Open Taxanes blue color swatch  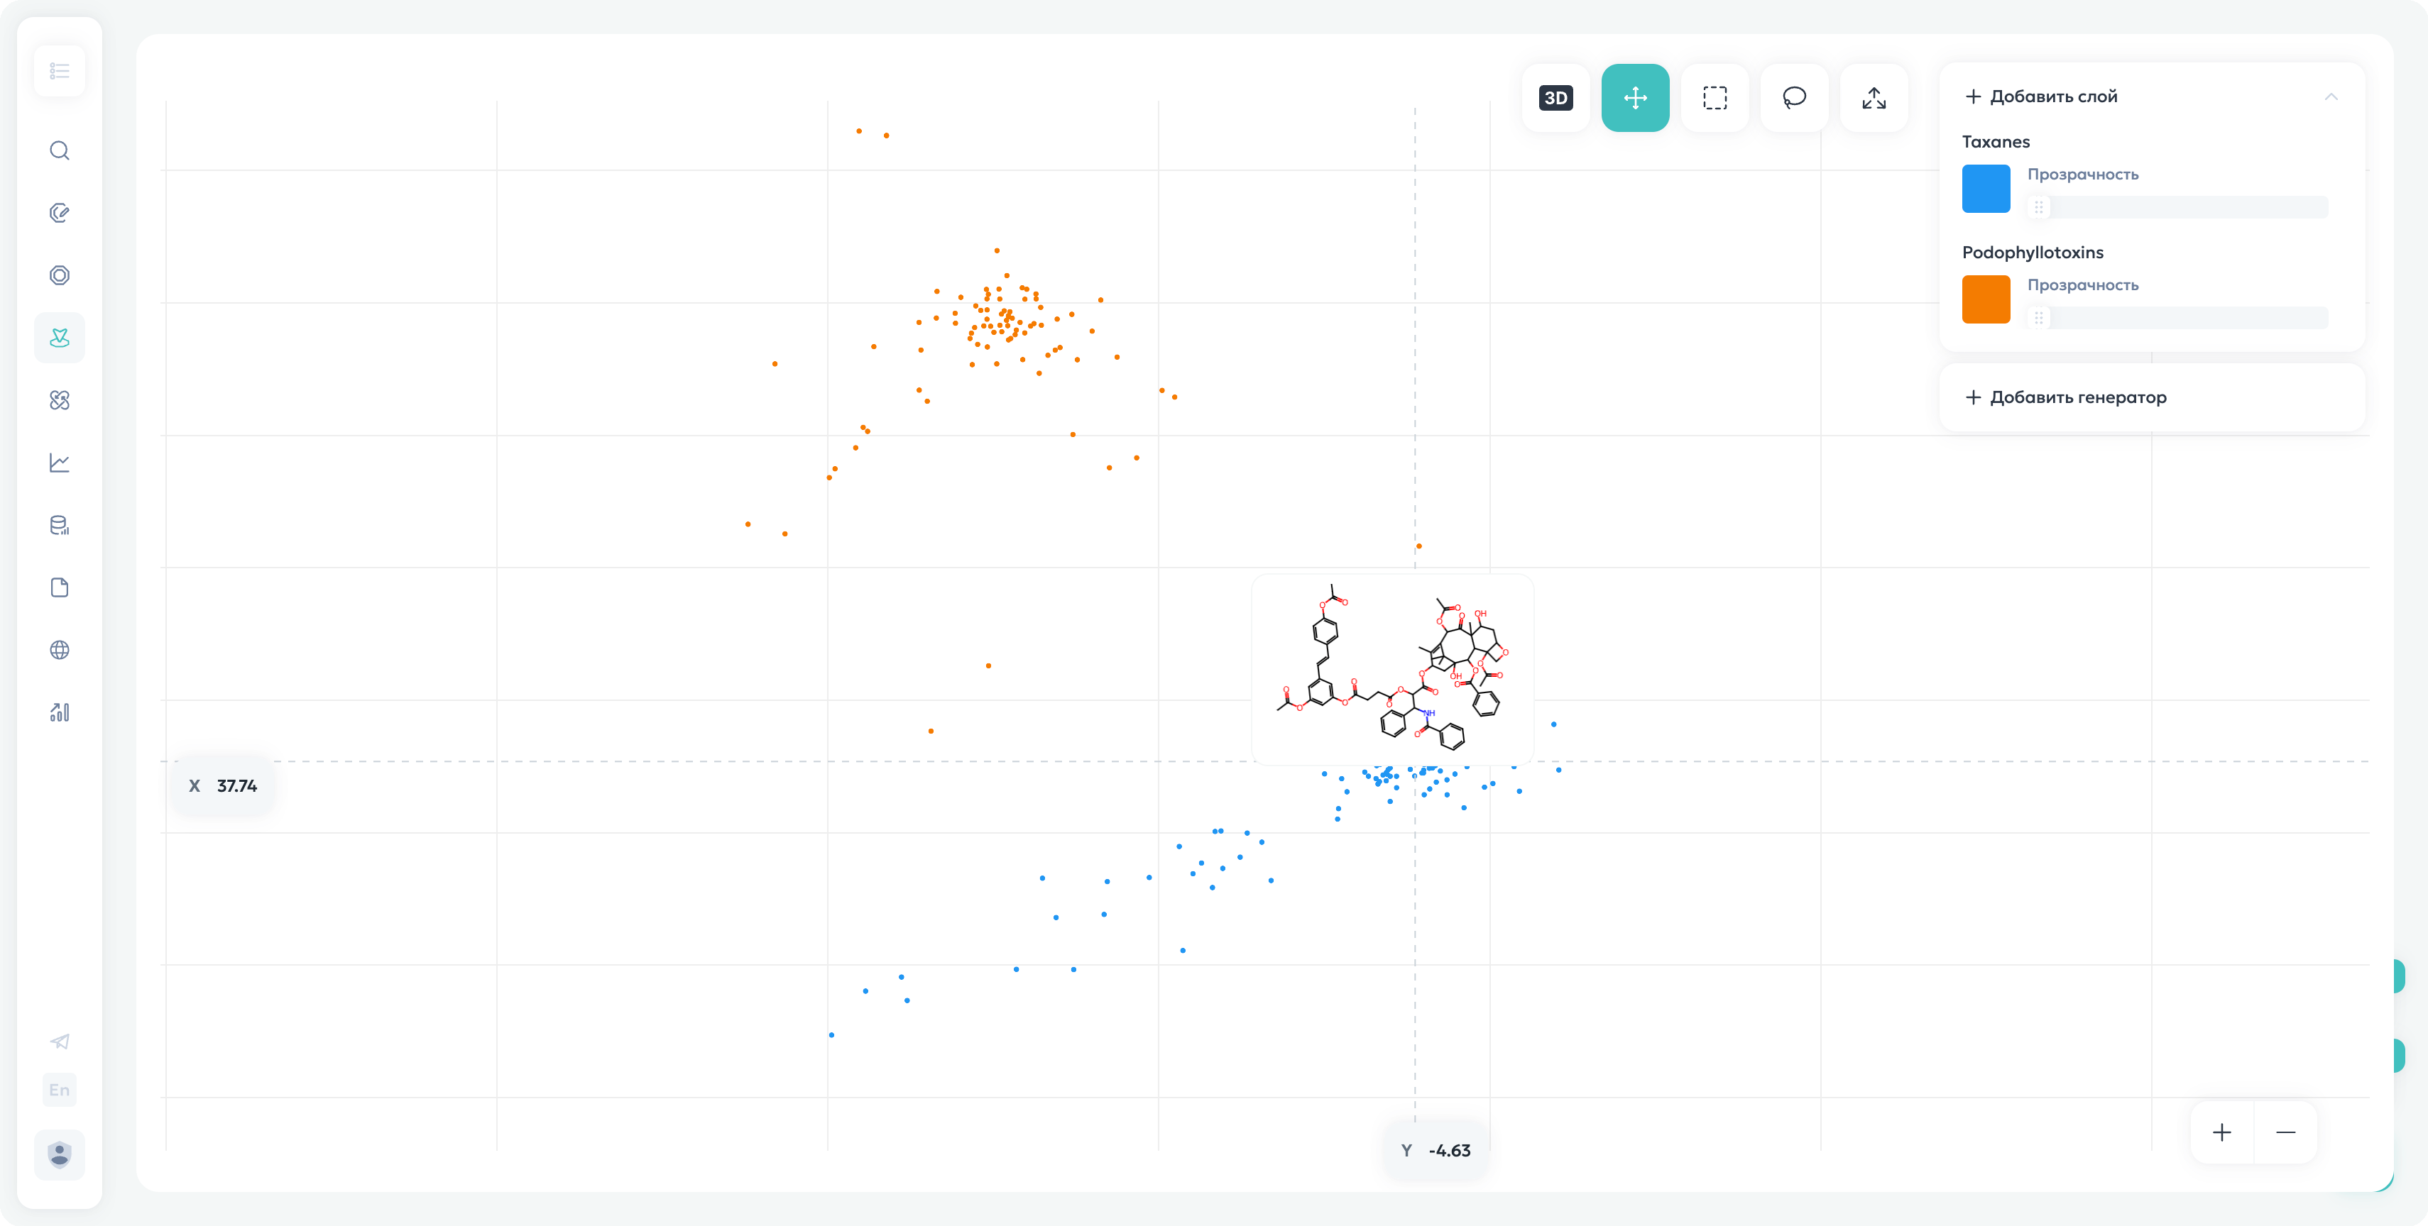[1985, 188]
